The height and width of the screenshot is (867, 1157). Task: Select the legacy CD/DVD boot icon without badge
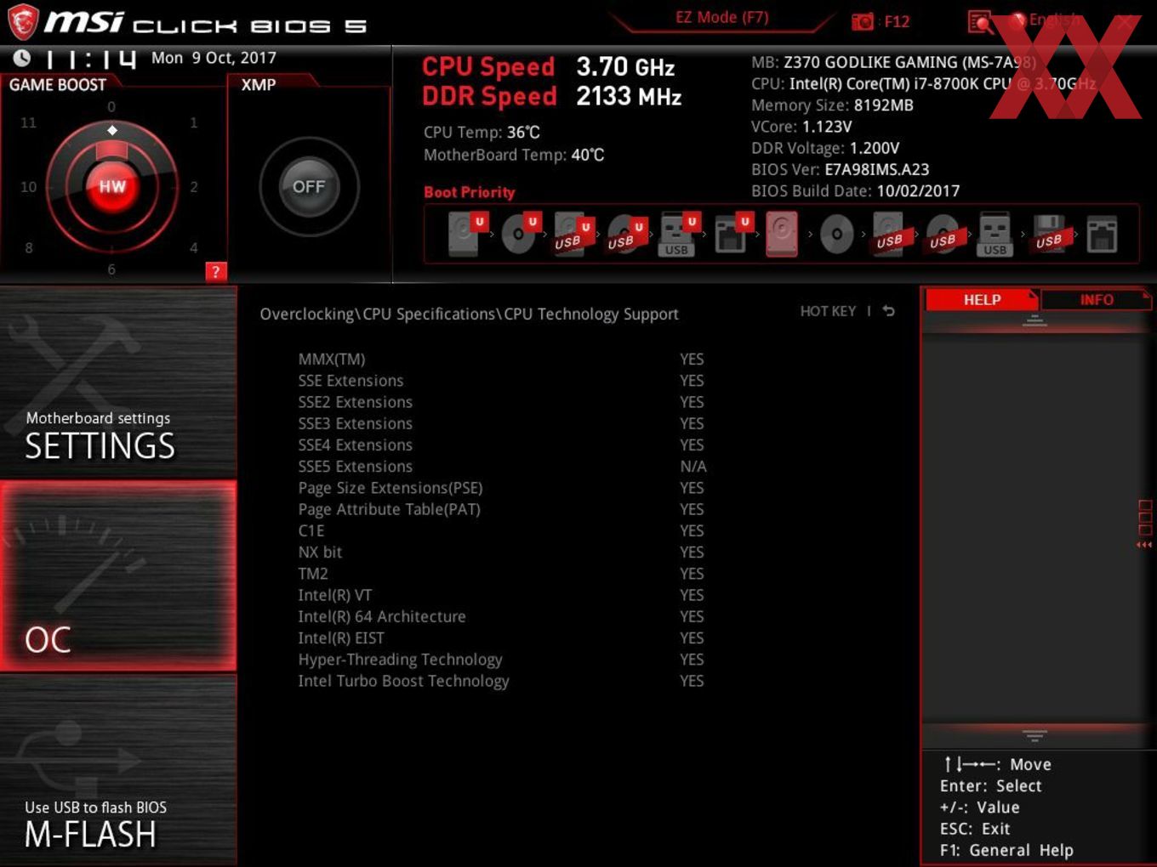point(836,234)
